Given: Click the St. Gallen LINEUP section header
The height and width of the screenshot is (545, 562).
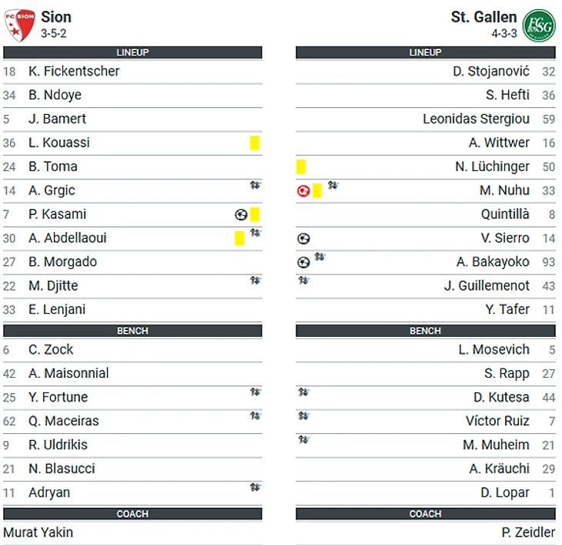Looking at the screenshot, I should click(426, 52).
